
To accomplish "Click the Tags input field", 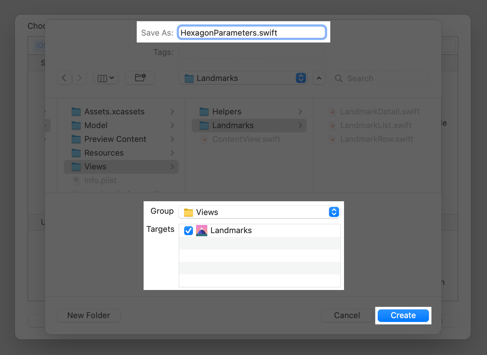I will pos(252,52).
